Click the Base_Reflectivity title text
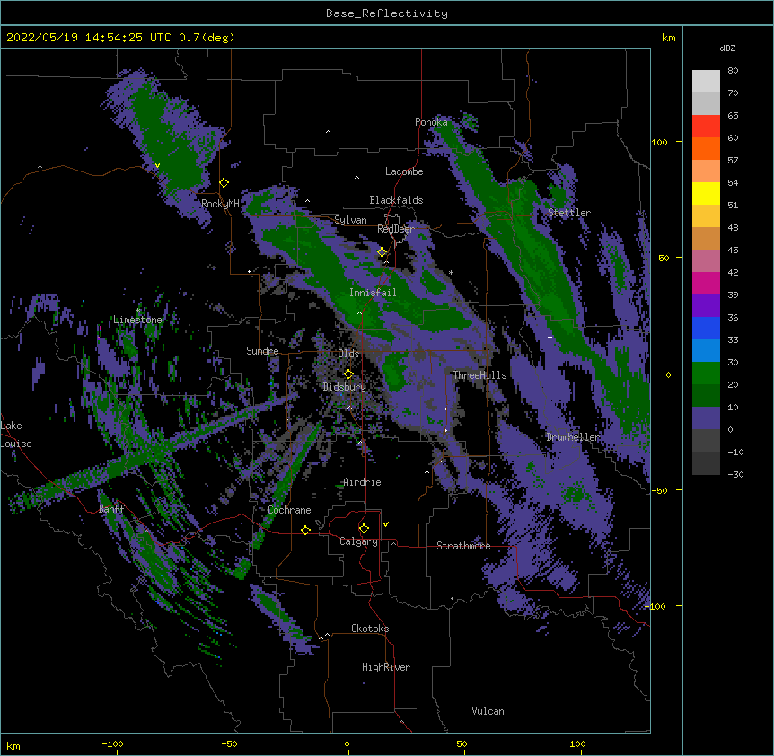The height and width of the screenshot is (756, 774). pos(387,13)
